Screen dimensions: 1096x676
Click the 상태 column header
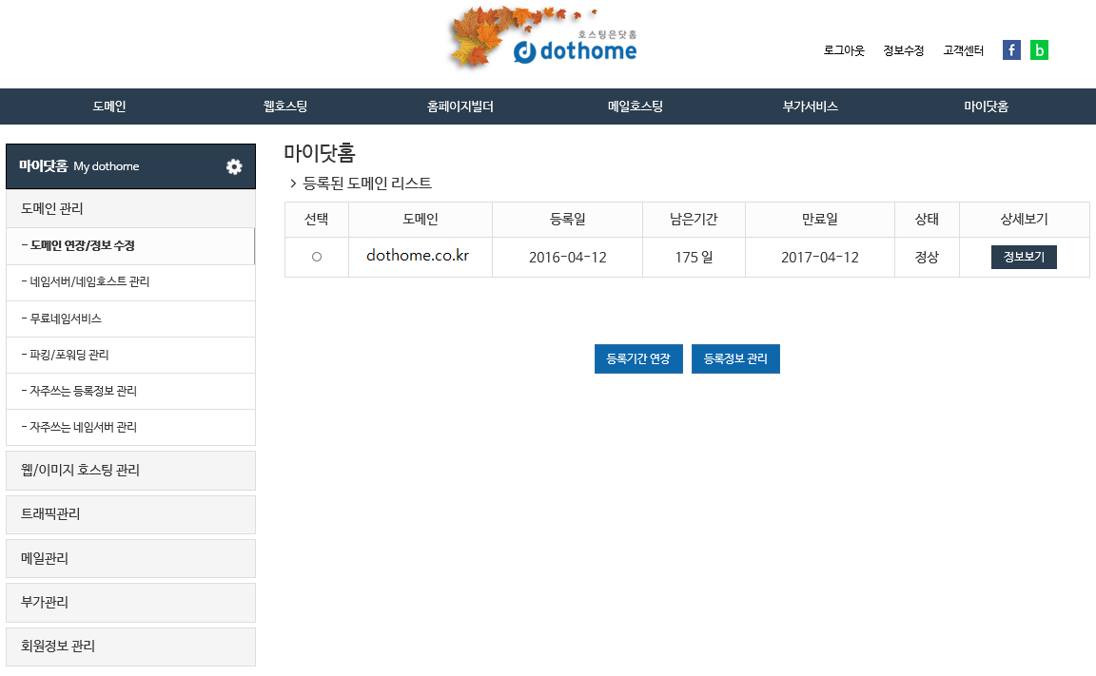[x=927, y=220]
